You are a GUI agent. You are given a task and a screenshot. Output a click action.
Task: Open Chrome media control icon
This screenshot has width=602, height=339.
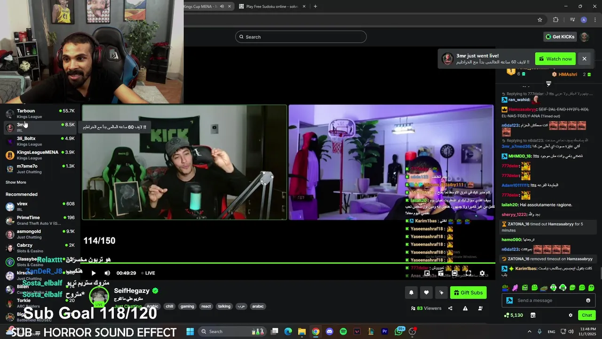tap(572, 20)
